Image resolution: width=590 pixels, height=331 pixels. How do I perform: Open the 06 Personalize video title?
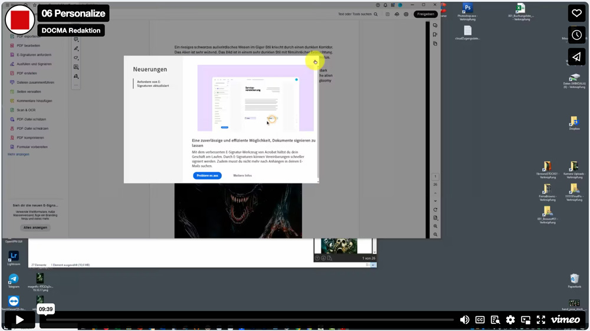(x=73, y=14)
